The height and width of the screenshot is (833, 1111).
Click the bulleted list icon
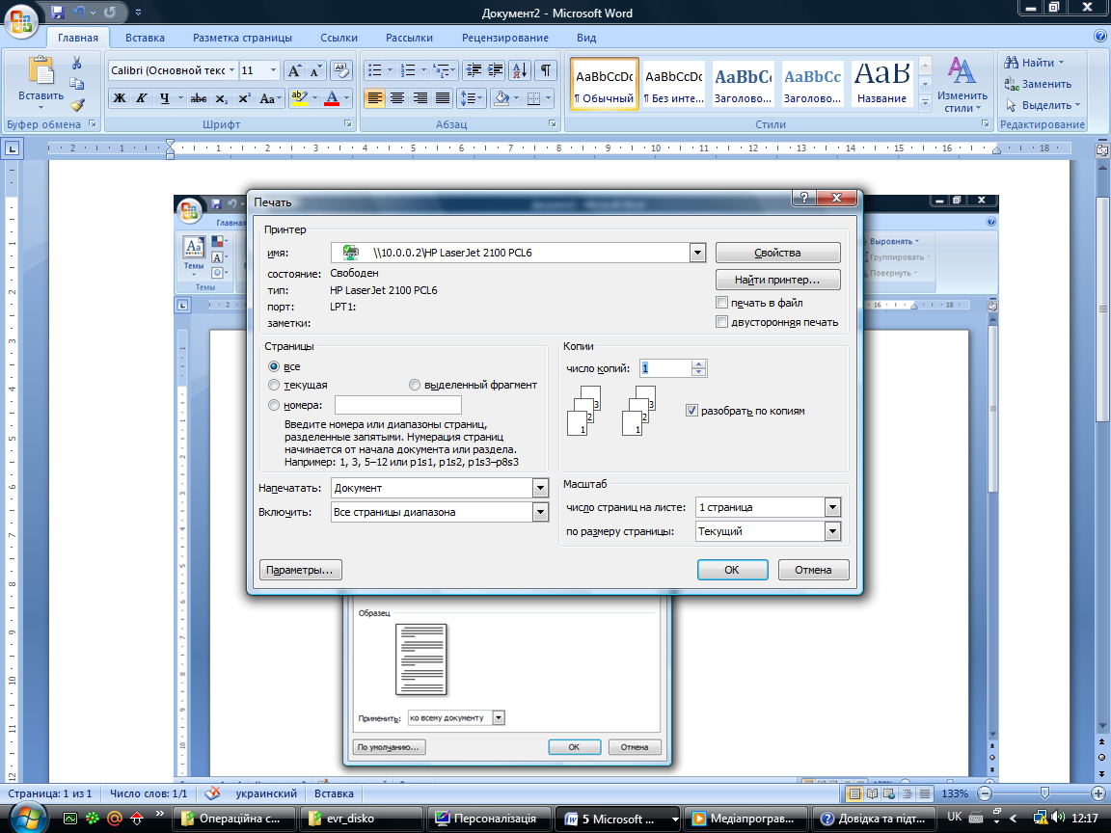(375, 70)
